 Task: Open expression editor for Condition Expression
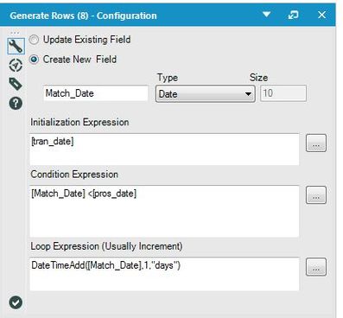316,195
